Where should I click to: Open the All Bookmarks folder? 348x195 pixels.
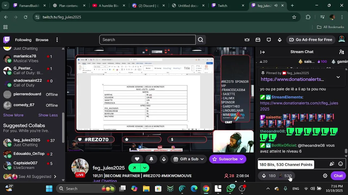(x=331, y=27)
